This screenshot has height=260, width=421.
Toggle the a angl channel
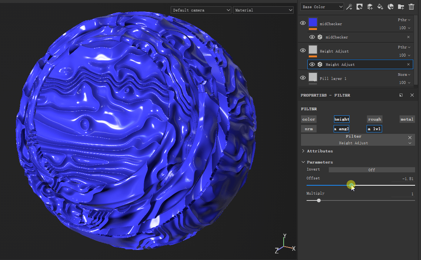(x=341, y=129)
